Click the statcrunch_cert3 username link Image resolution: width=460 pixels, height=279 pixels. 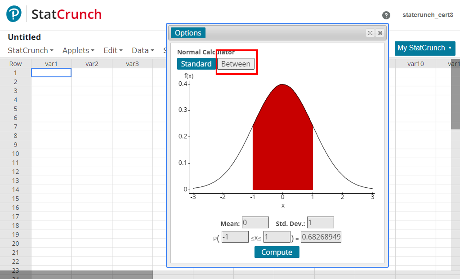427,15
